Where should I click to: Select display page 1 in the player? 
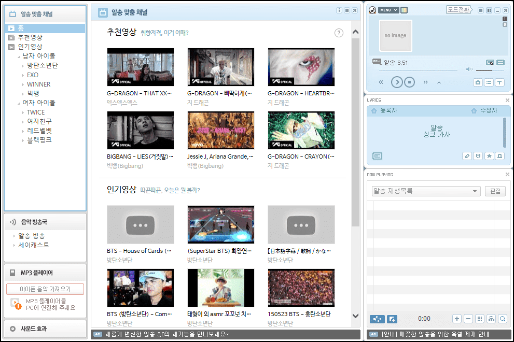coord(505,19)
